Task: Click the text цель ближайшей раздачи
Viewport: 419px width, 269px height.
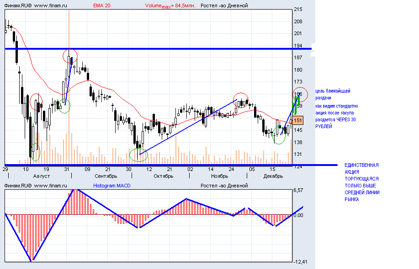Action: [x=333, y=94]
